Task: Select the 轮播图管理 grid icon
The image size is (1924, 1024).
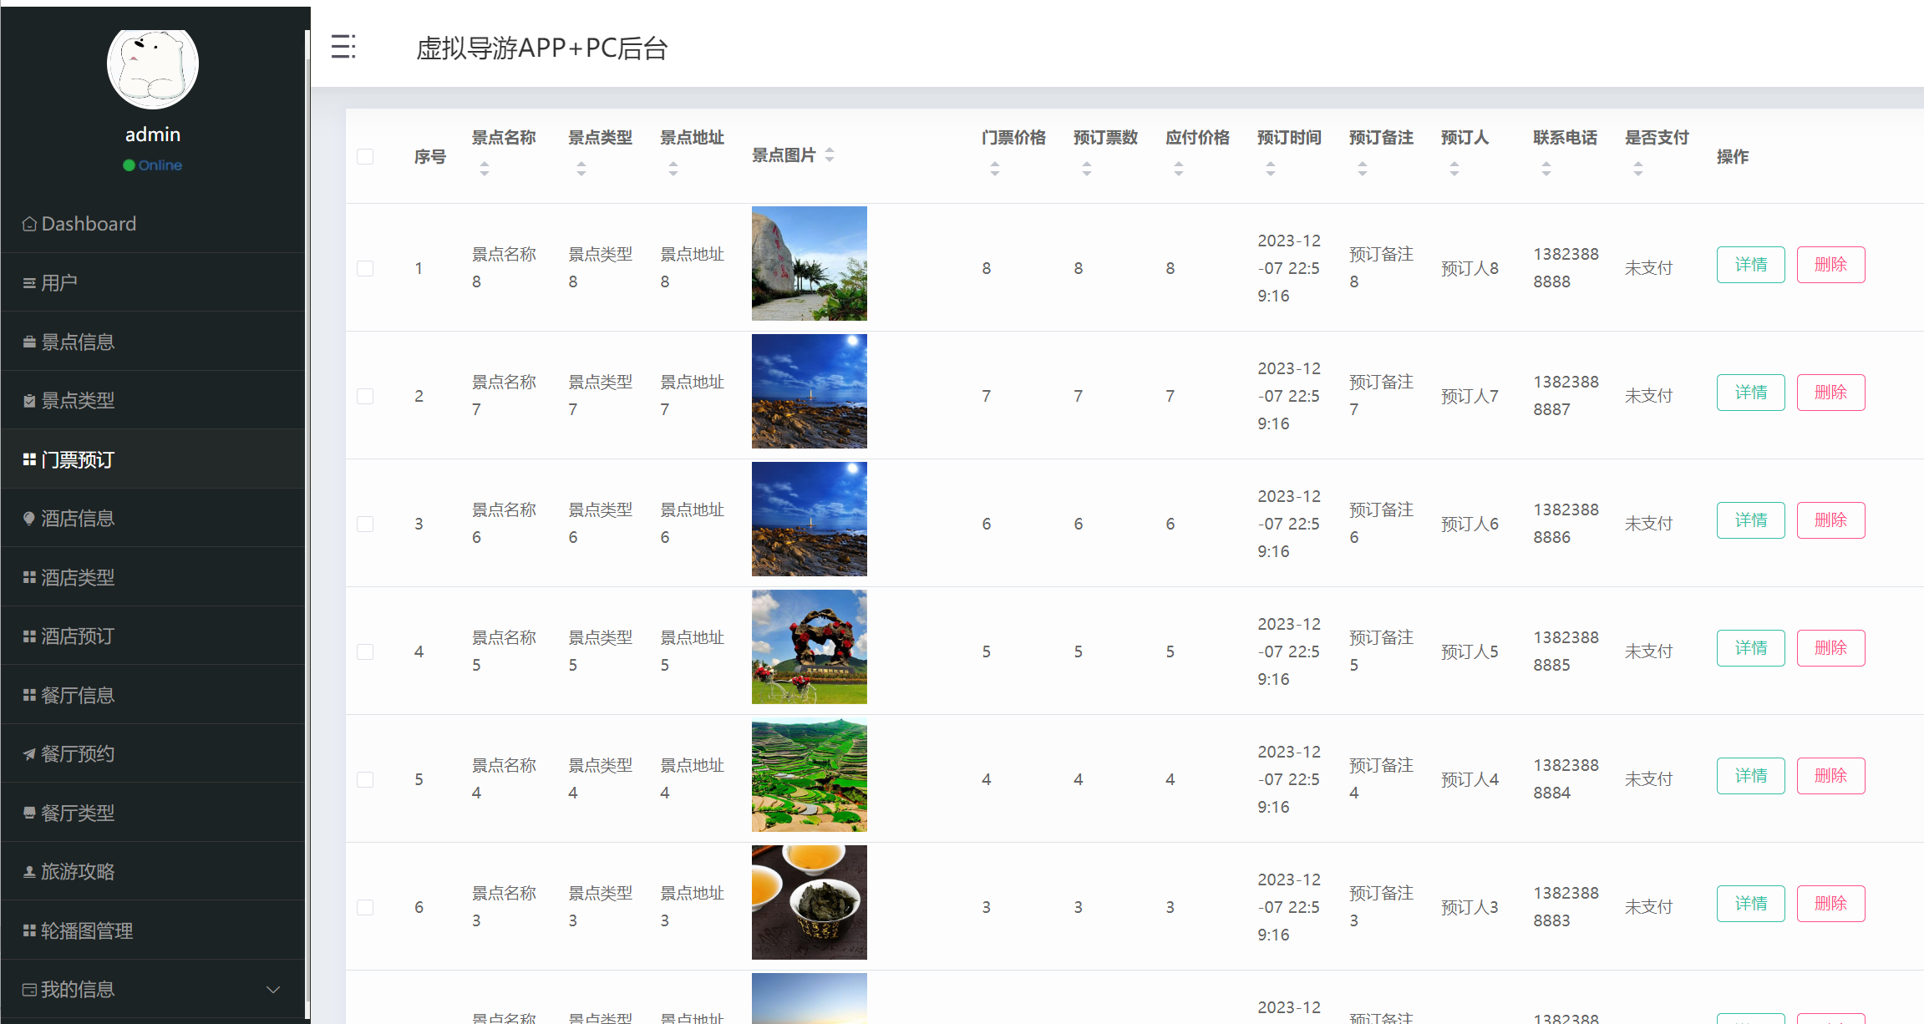Action: [x=28, y=930]
